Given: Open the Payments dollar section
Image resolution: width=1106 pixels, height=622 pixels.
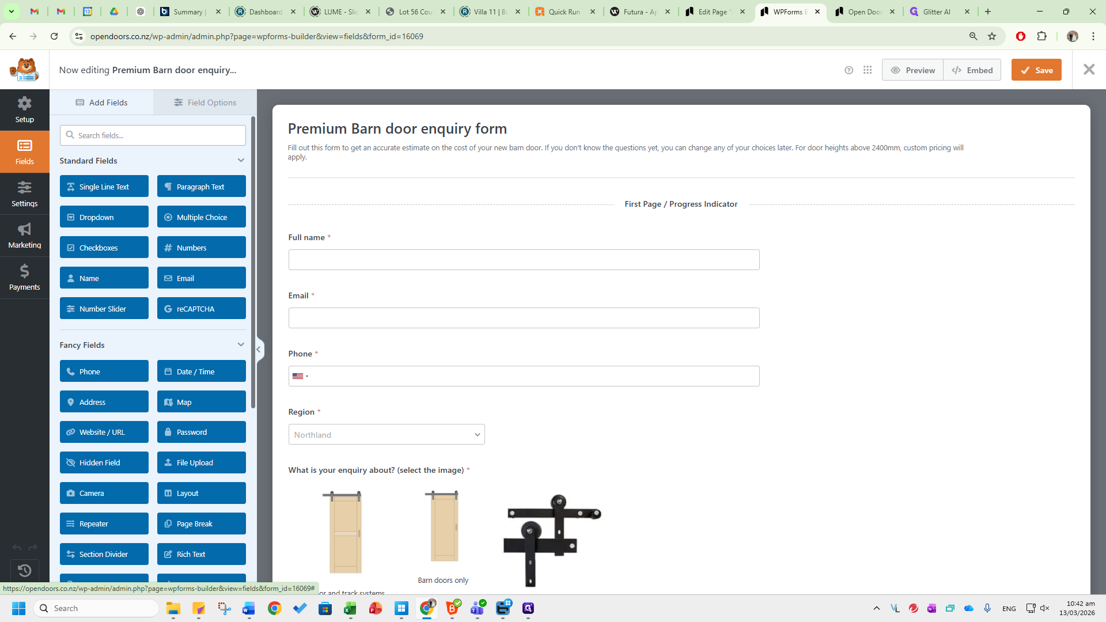Looking at the screenshot, I should click(24, 278).
